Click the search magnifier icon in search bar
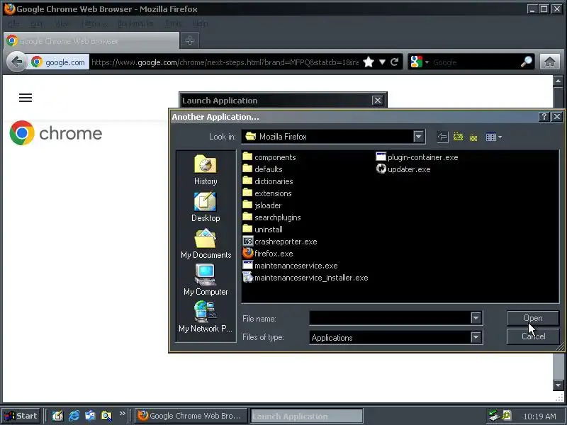Screen dimensions: 567x425 [526, 62]
